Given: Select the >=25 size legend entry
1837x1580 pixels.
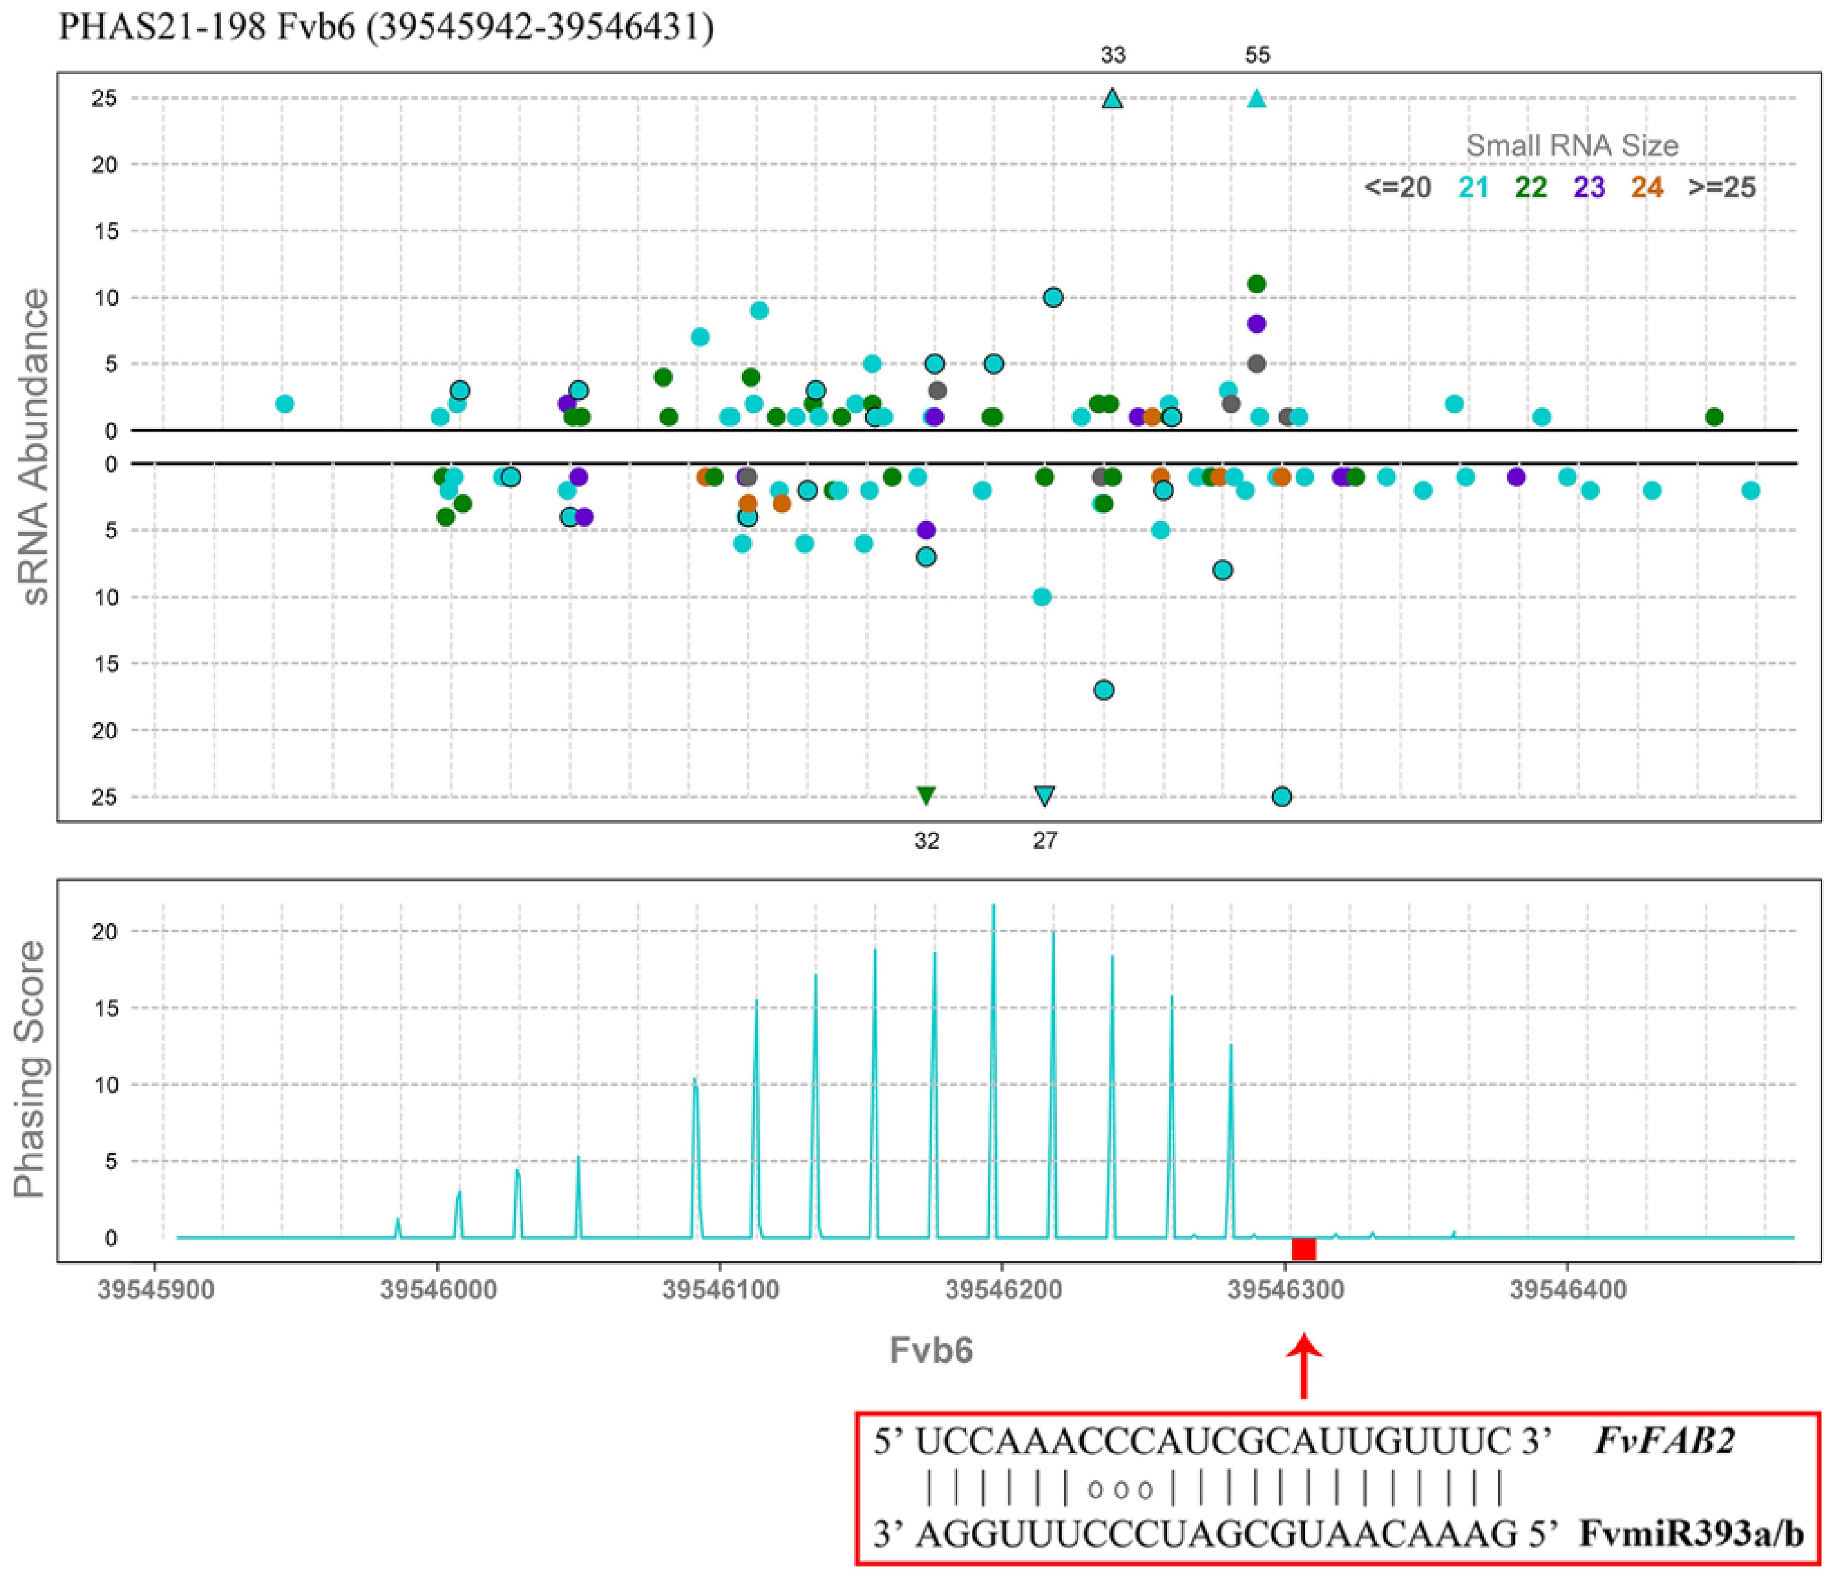Looking at the screenshot, I should click(x=1722, y=188).
